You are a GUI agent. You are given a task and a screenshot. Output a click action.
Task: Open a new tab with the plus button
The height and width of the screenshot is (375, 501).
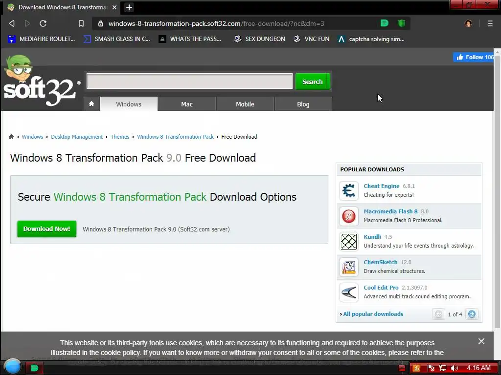point(129,7)
